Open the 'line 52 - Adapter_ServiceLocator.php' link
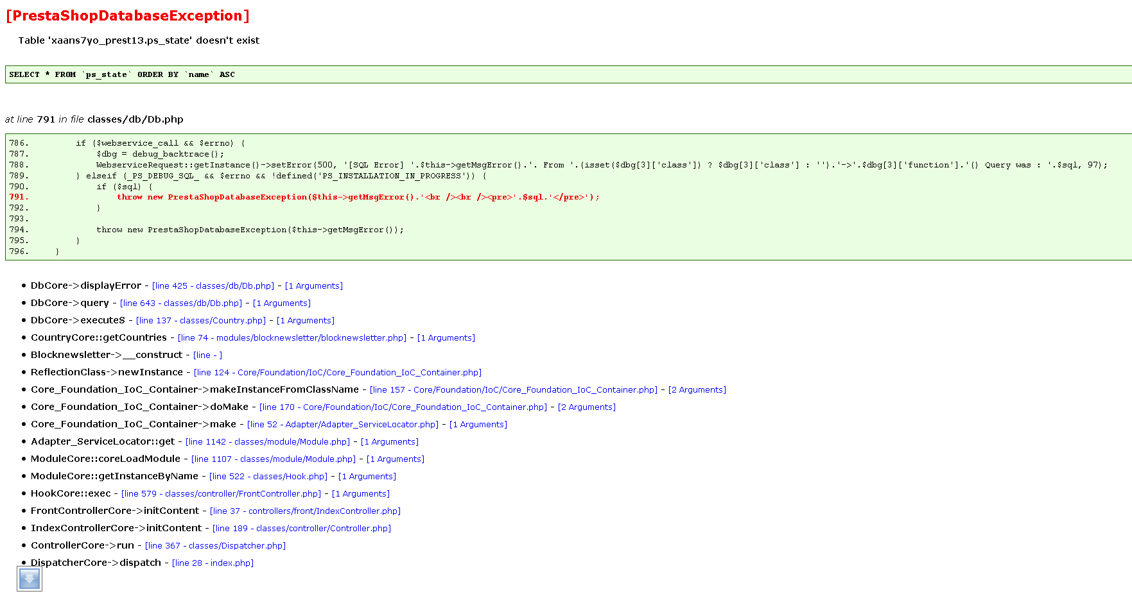Viewport: 1132px width, 596px height. click(343, 425)
